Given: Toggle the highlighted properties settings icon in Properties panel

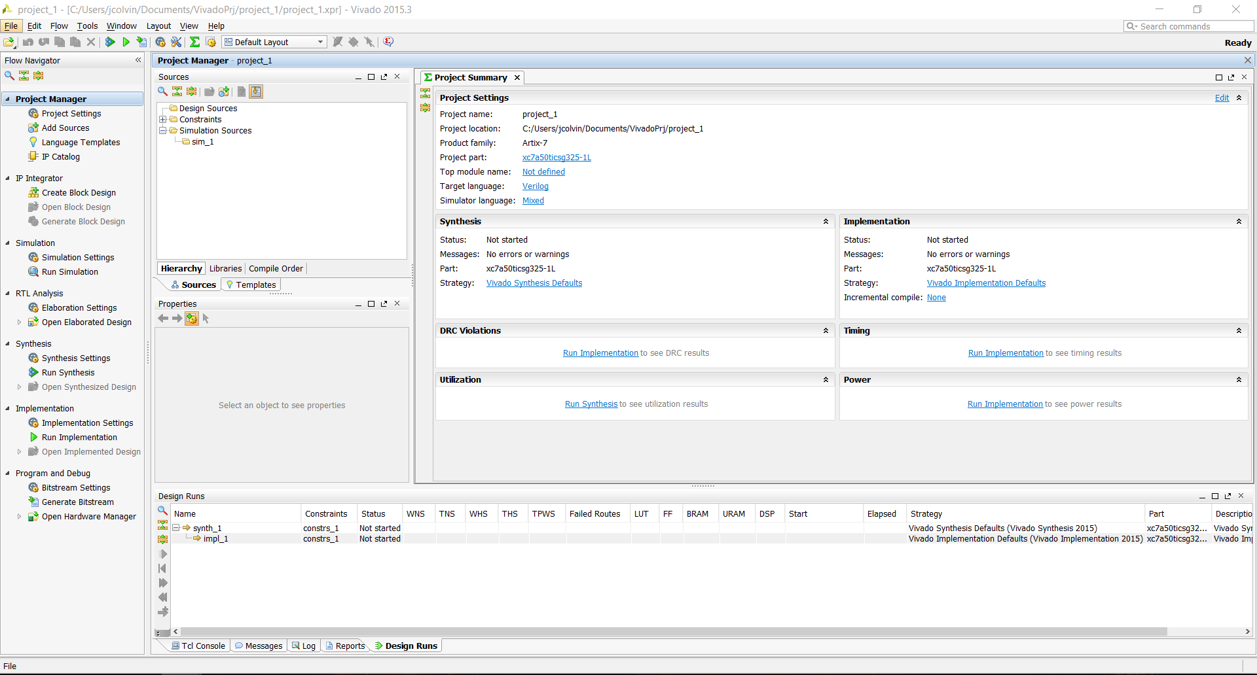Looking at the screenshot, I should coord(191,319).
